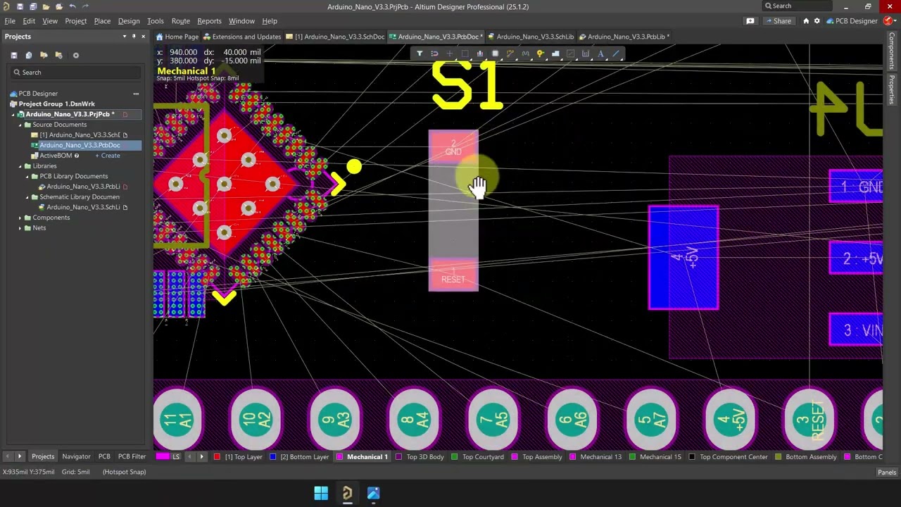Click the Top Layer red color swatch

pos(218,457)
